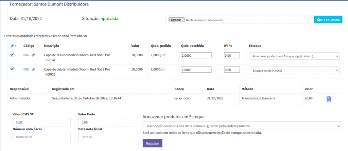The image size is (348, 151).
Task: Click the add tag icon in table header
Action: click(13, 45)
